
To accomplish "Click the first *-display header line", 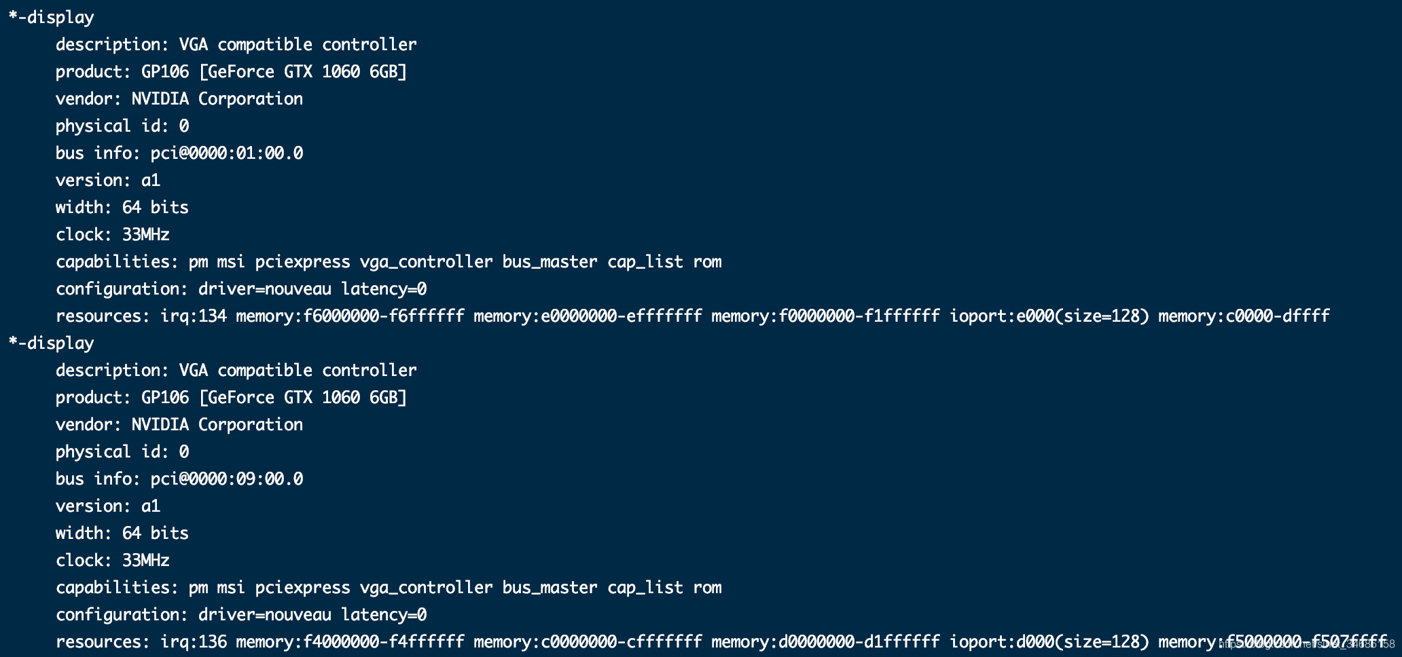I will [x=52, y=18].
